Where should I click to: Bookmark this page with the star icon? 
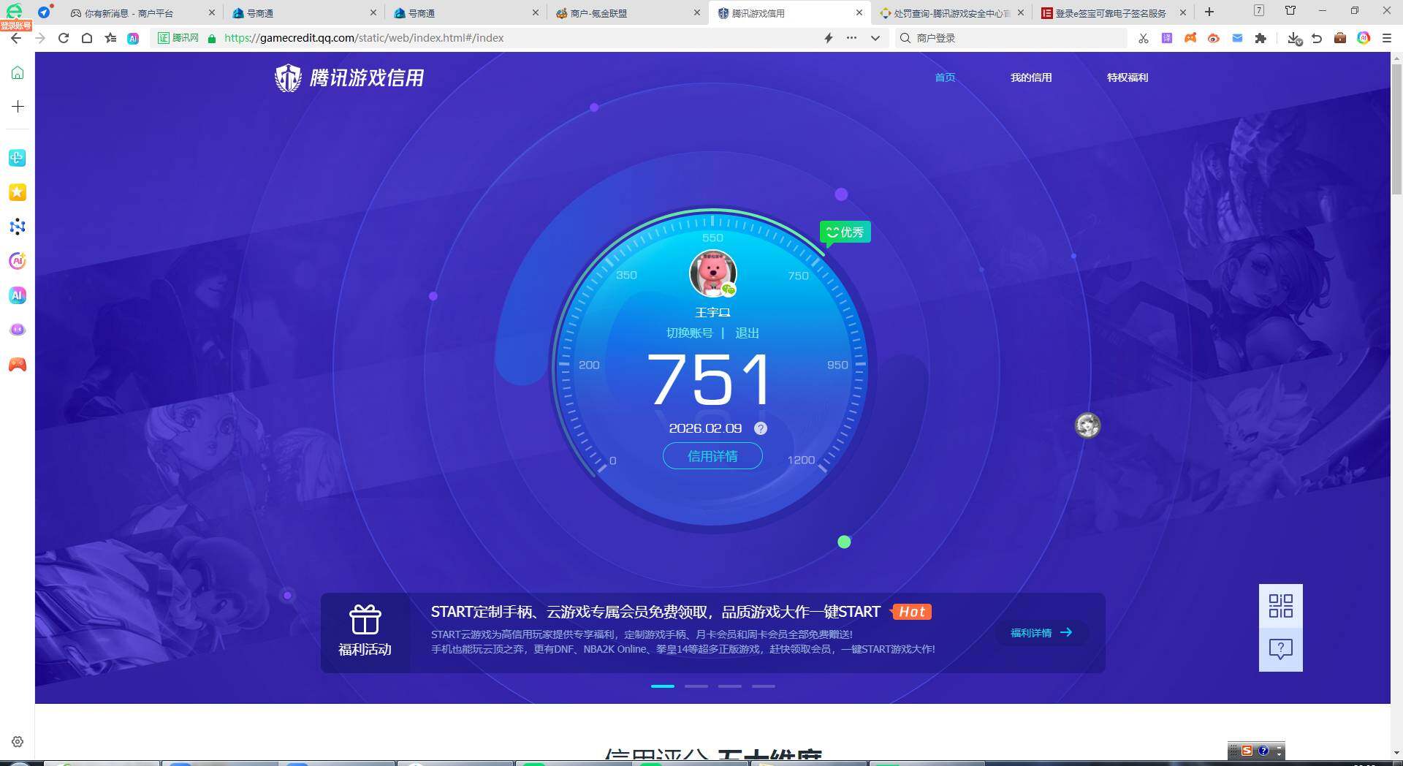(110, 38)
